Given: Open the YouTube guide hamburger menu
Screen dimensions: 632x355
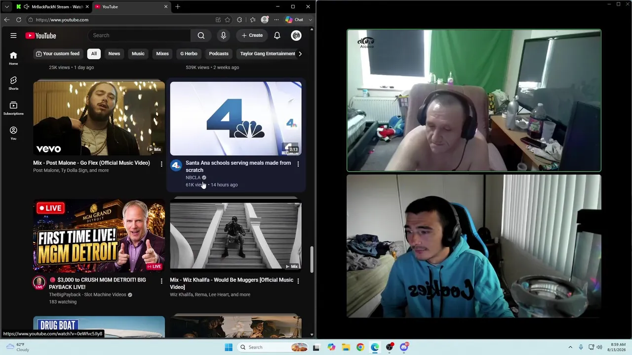Looking at the screenshot, I should pyautogui.click(x=13, y=35).
